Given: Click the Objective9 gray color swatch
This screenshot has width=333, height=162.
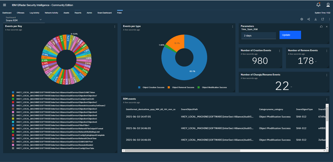Looking at the screenshot, I should 13,115.
